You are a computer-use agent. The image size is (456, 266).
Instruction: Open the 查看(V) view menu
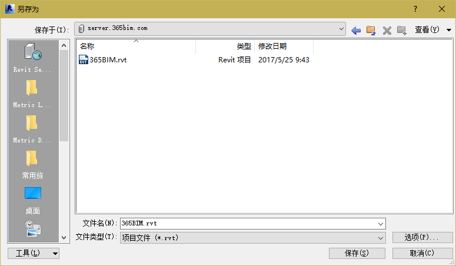(x=433, y=29)
